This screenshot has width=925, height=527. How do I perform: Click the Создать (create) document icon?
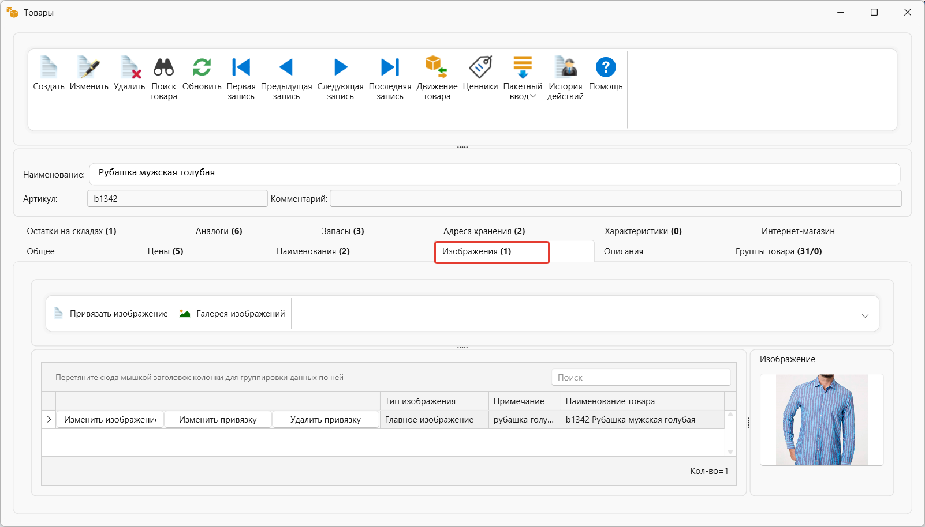pos(49,67)
